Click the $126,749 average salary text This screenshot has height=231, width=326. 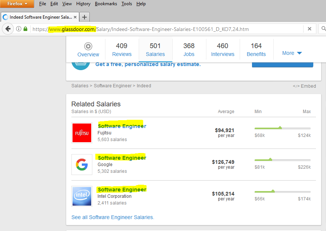(x=223, y=162)
